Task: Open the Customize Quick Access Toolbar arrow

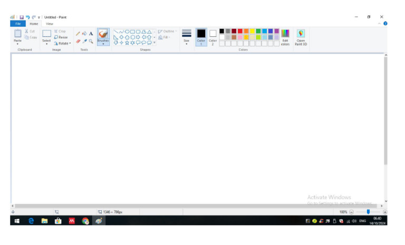Action: 39,17
